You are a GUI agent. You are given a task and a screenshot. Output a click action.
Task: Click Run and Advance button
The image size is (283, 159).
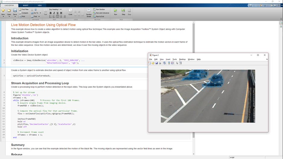point(102,13)
